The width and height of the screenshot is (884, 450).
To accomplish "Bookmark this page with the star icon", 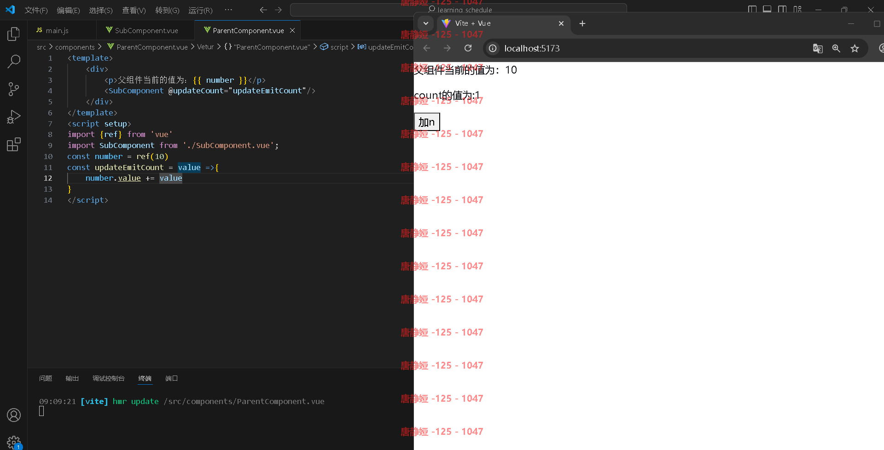I will click(x=855, y=48).
